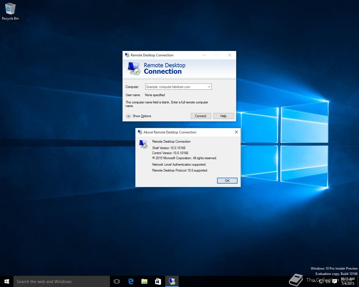Click the 'Control Version 10.0.10166' text
The width and height of the screenshot is (359, 287).
click(170, 153)
